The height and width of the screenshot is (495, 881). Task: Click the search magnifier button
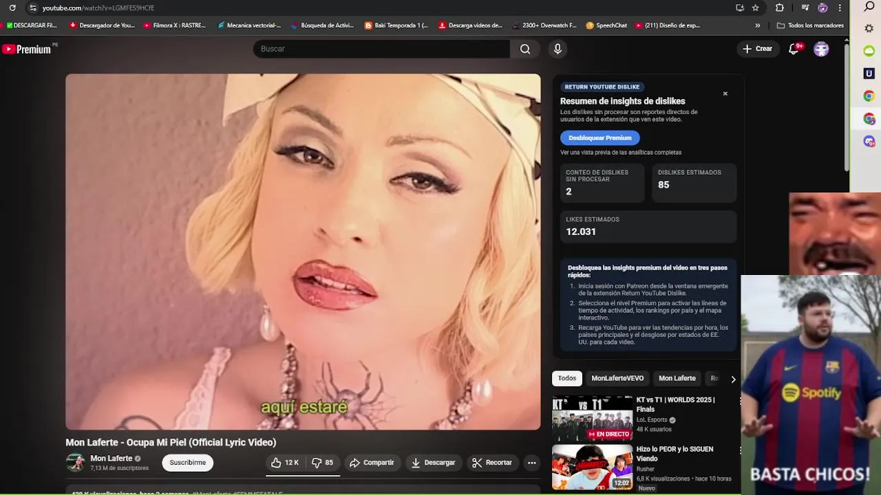[x=525, y=49]
